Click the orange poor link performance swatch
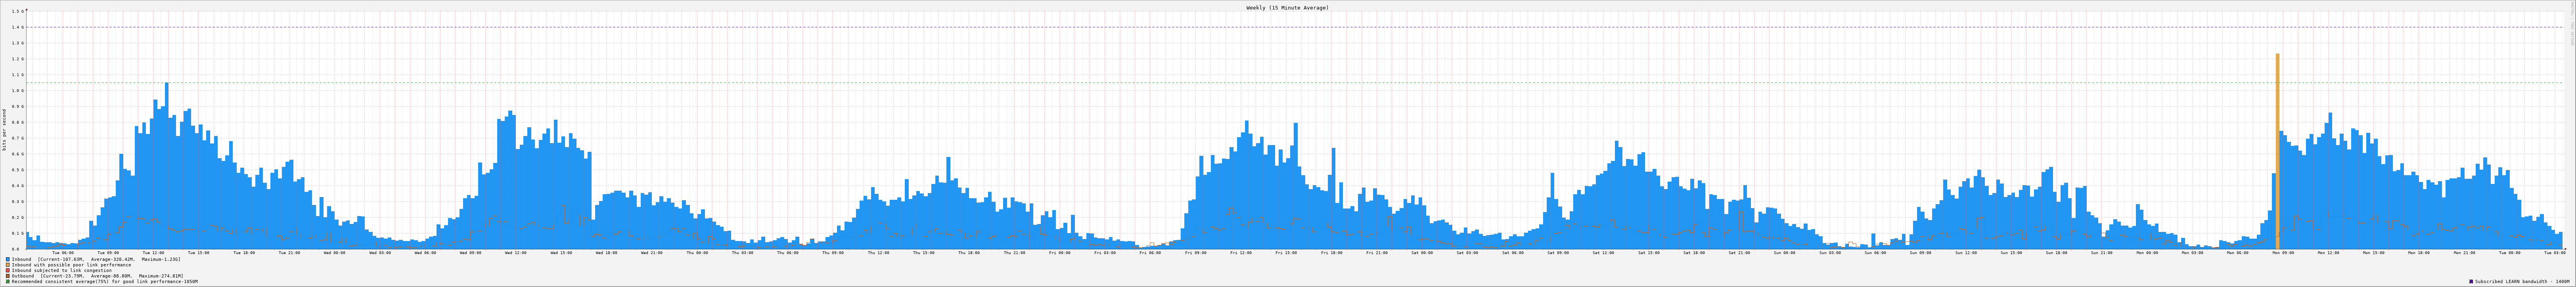This screenshot has height=287, width=2576. 8,265
